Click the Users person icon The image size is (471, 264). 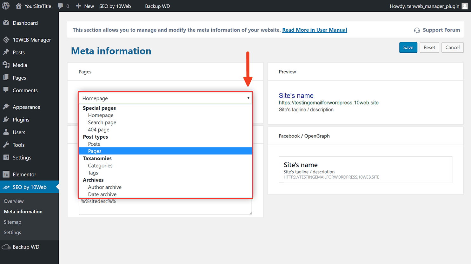pyautogui.click(x=6, y=132)
